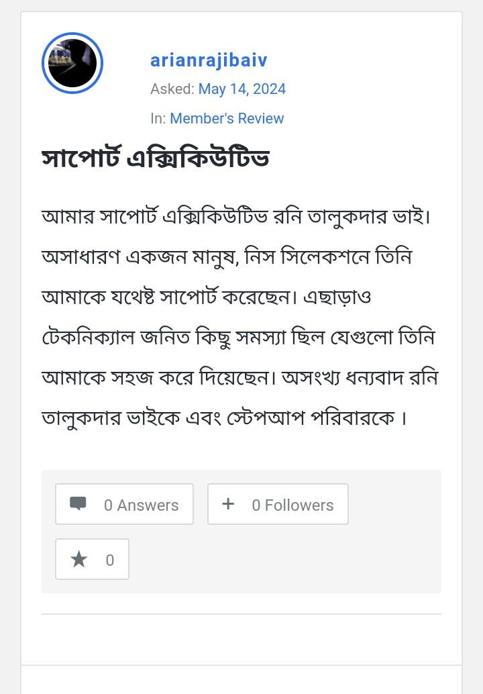Click the "Asked:" label text

coord(172,89)
